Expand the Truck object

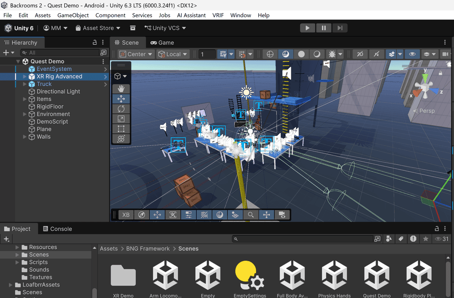(25, 84)
